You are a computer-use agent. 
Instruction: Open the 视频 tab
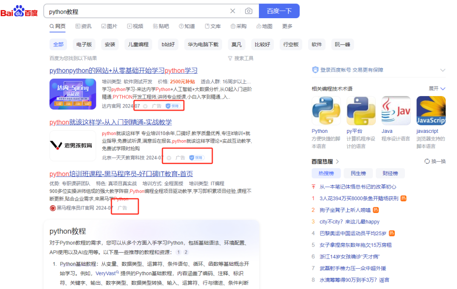point(135,26)
